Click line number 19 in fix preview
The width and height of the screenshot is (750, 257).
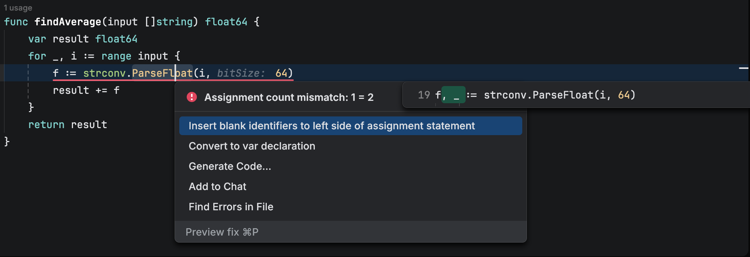(423, 95)
